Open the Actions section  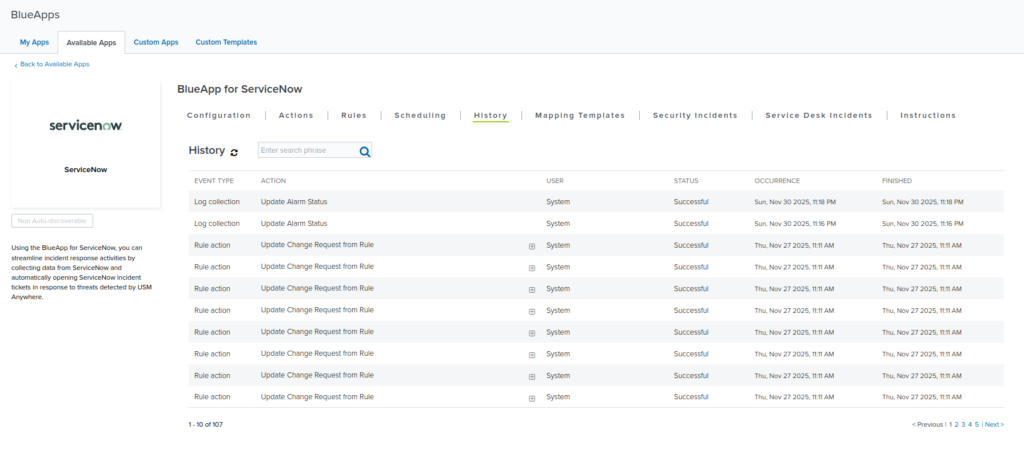coord(296,116)
